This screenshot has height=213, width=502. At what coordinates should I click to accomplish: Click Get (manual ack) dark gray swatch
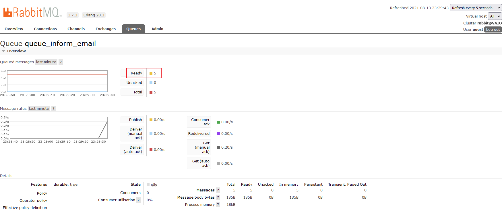[x=218, y=147]
